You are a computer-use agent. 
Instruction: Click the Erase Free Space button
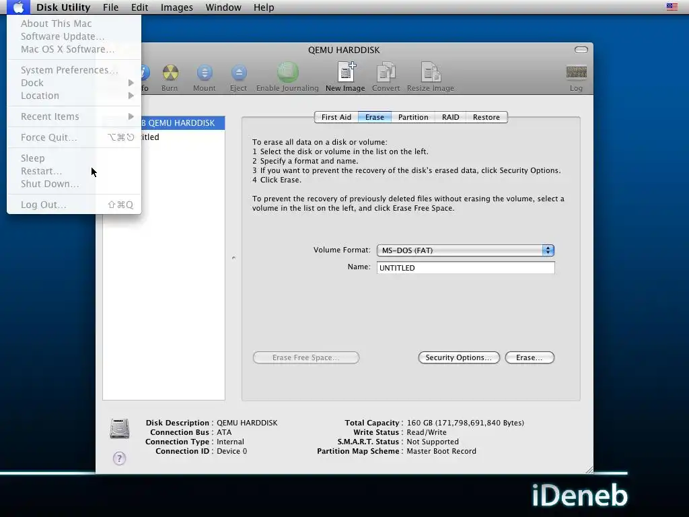306,357
